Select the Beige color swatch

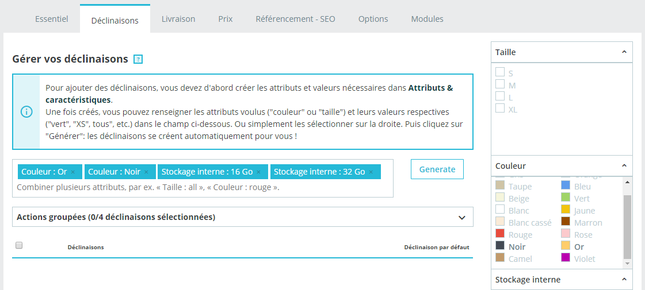click(x=500, y=197)
